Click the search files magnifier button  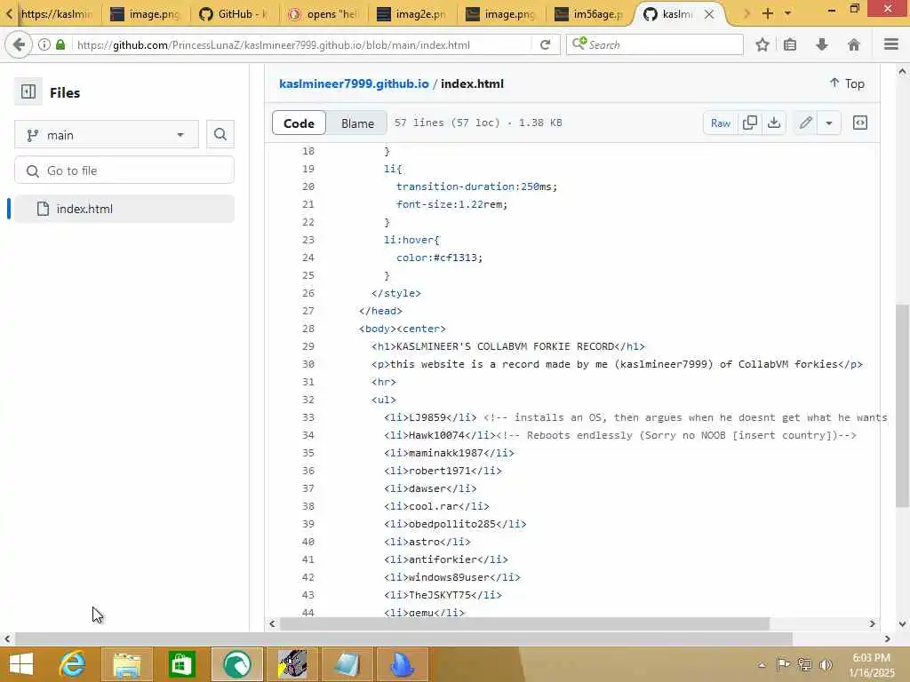pos(220,135)
